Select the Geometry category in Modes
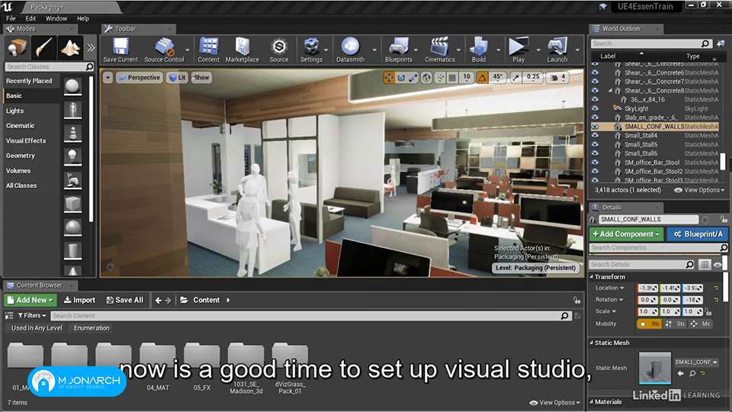Image resolution: width=732 pixels, height=412 pixels. coord(21,156)
